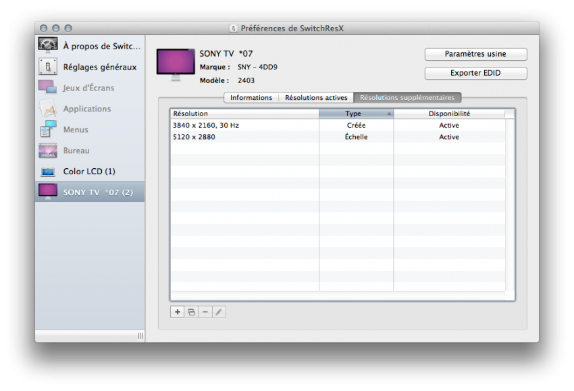Click the Créée type cell
The width and height of the screenshot is (574, 391).
(x=356, y=125)
